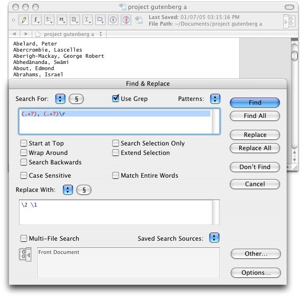Screen dimensions: 307x298
Task: Click the document window's vertical scrollbar thumb
Action: tap(295, 56)
